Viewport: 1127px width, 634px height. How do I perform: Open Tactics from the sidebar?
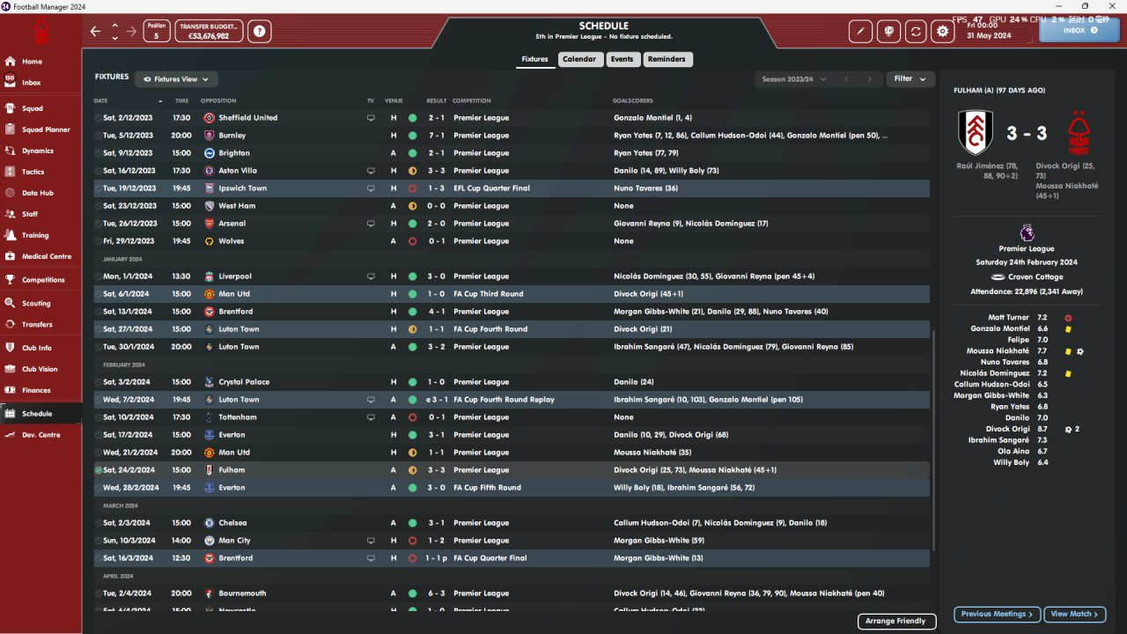click(x=33, y=172)
